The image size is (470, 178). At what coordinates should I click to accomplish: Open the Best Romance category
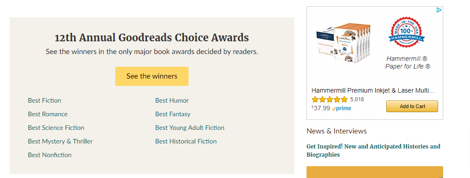tap(48, 114)
